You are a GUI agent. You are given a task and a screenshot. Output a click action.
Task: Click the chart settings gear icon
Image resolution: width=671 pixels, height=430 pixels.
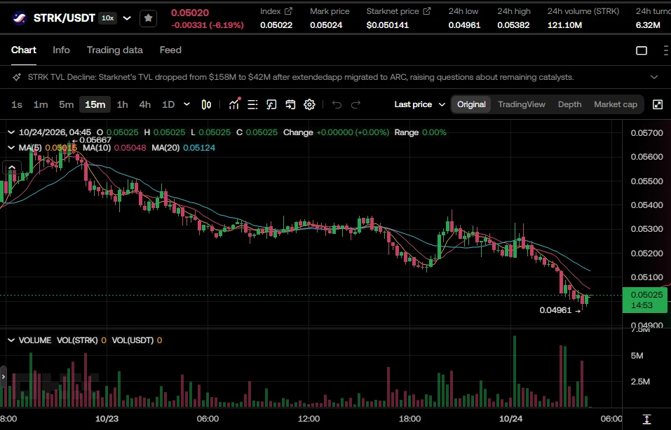tap(309, 104)
